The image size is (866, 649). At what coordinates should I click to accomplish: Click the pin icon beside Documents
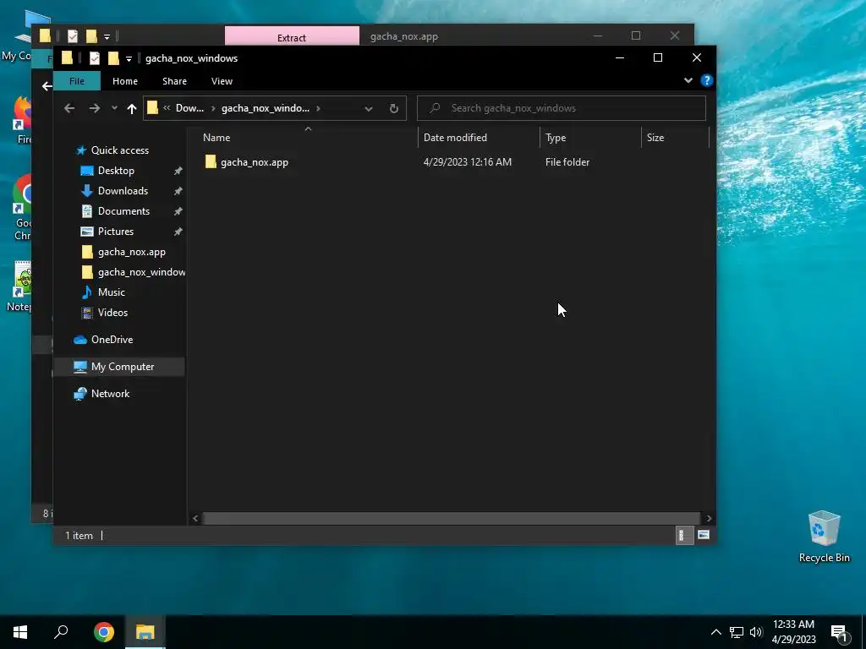(x=178, y=212)
